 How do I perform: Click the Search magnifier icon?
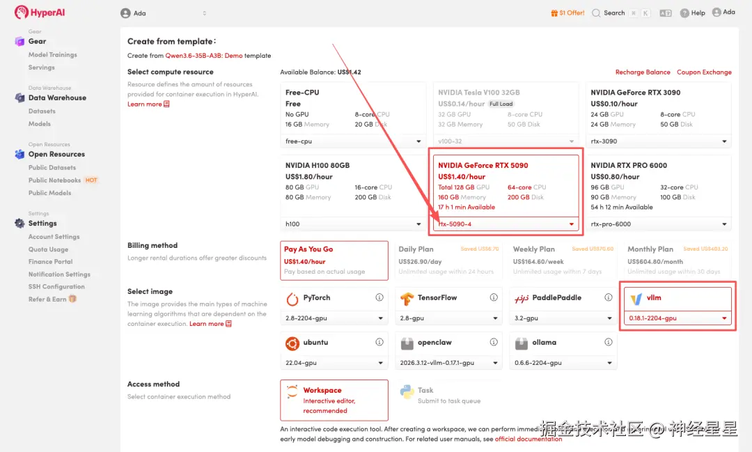[596, 13]
